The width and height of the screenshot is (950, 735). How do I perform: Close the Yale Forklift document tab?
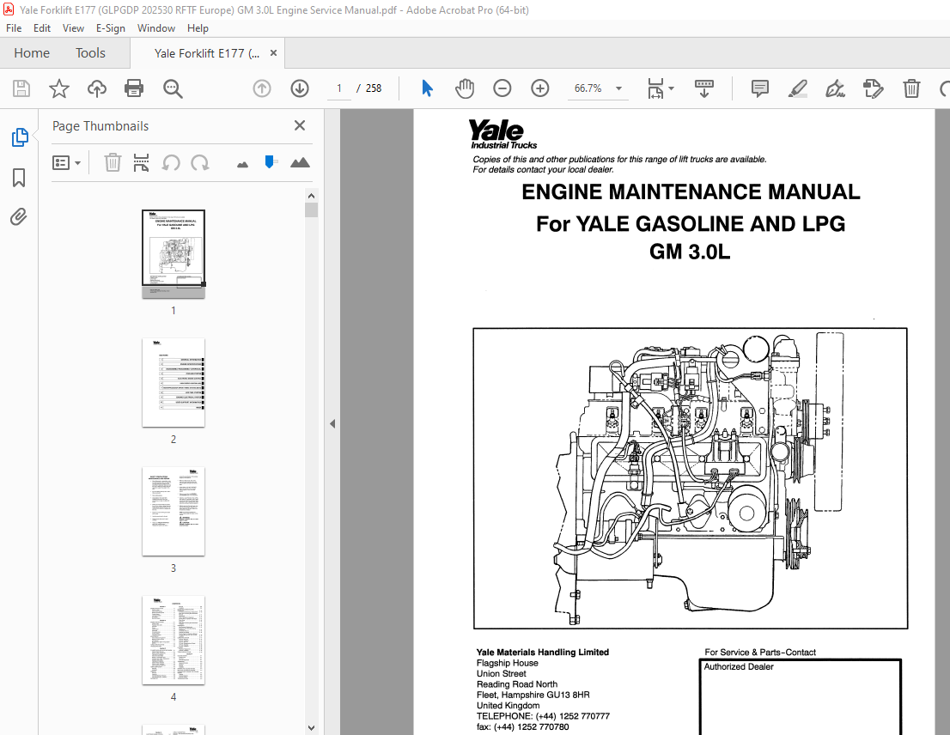point(273,53)
